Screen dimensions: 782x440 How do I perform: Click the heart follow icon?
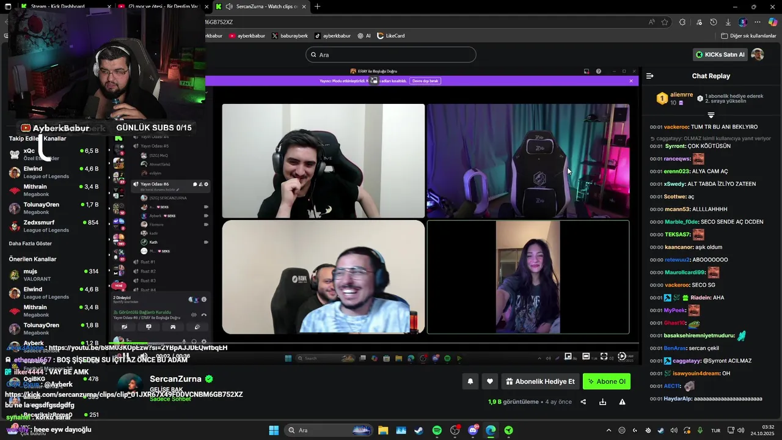[x=490, y=381]
